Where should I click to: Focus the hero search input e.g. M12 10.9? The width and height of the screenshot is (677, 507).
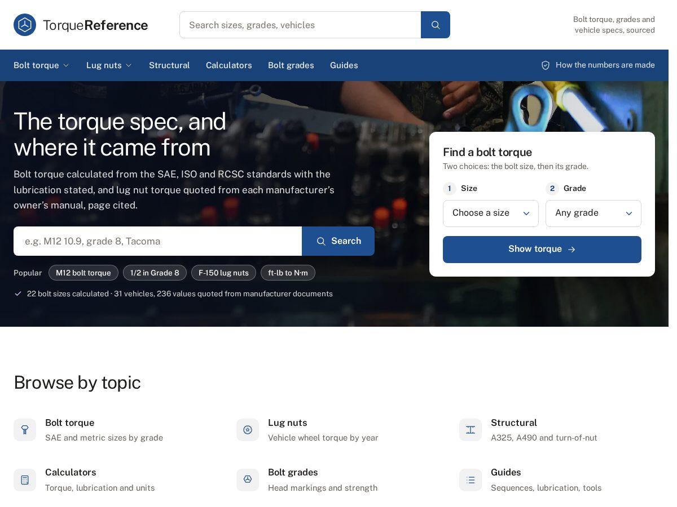[158, 241]
